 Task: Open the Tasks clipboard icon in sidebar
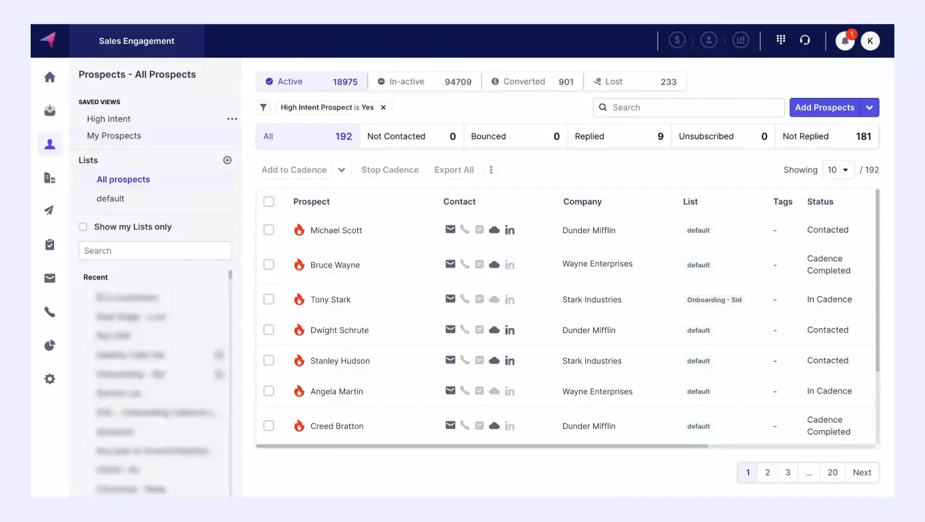49,244
